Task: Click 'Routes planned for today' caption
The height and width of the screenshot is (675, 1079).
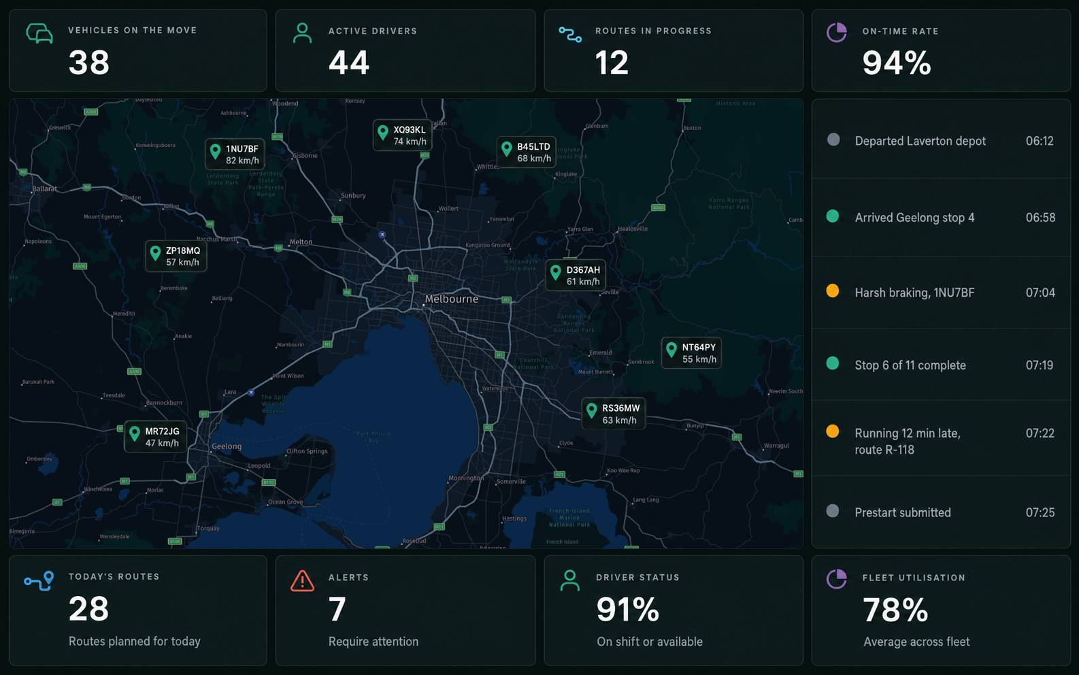Action: pyautogui.click(x=135, y=641)
